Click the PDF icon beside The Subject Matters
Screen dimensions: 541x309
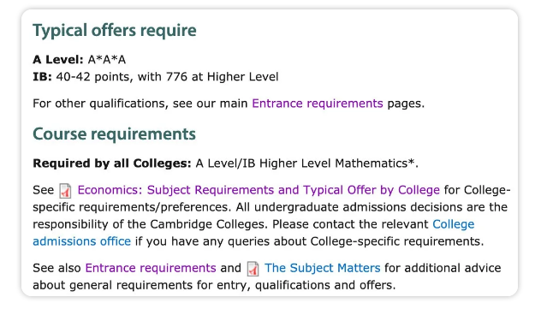pyautogui.click(x=253, y=269)
